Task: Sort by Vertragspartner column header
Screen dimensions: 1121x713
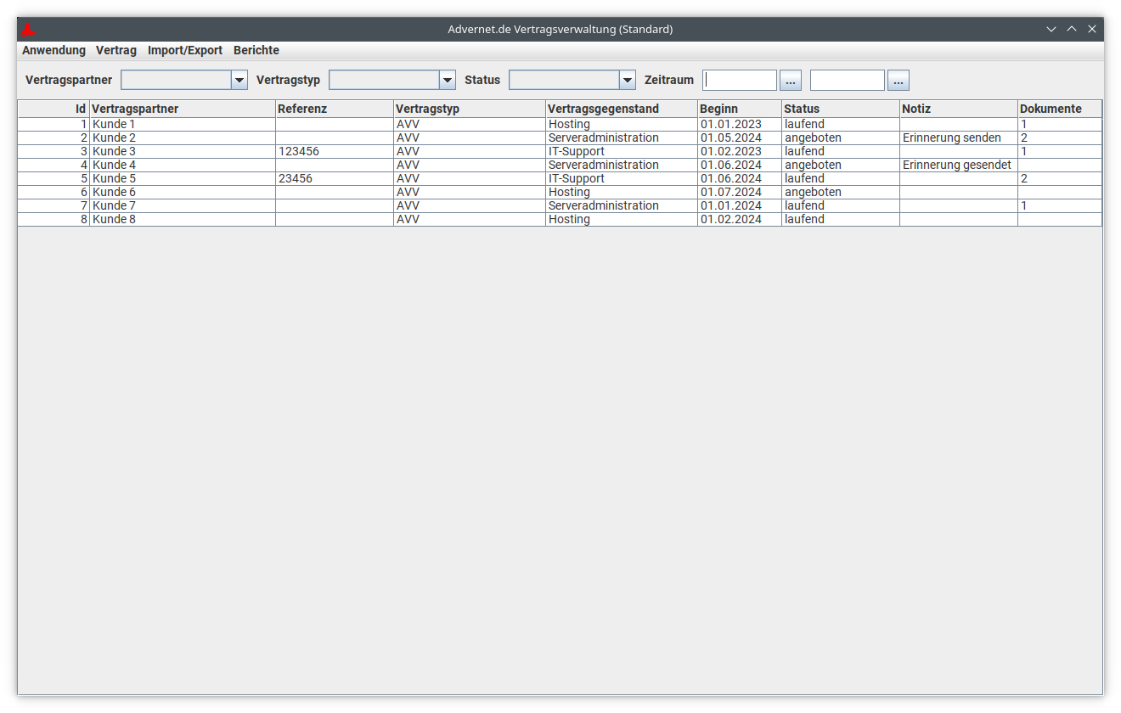Action: [183, 109]
